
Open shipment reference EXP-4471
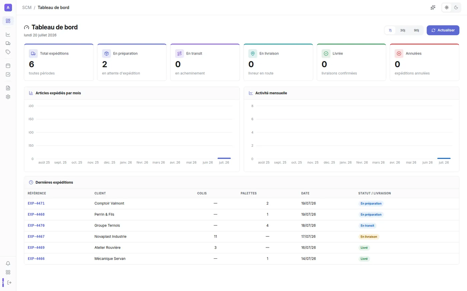36,203
